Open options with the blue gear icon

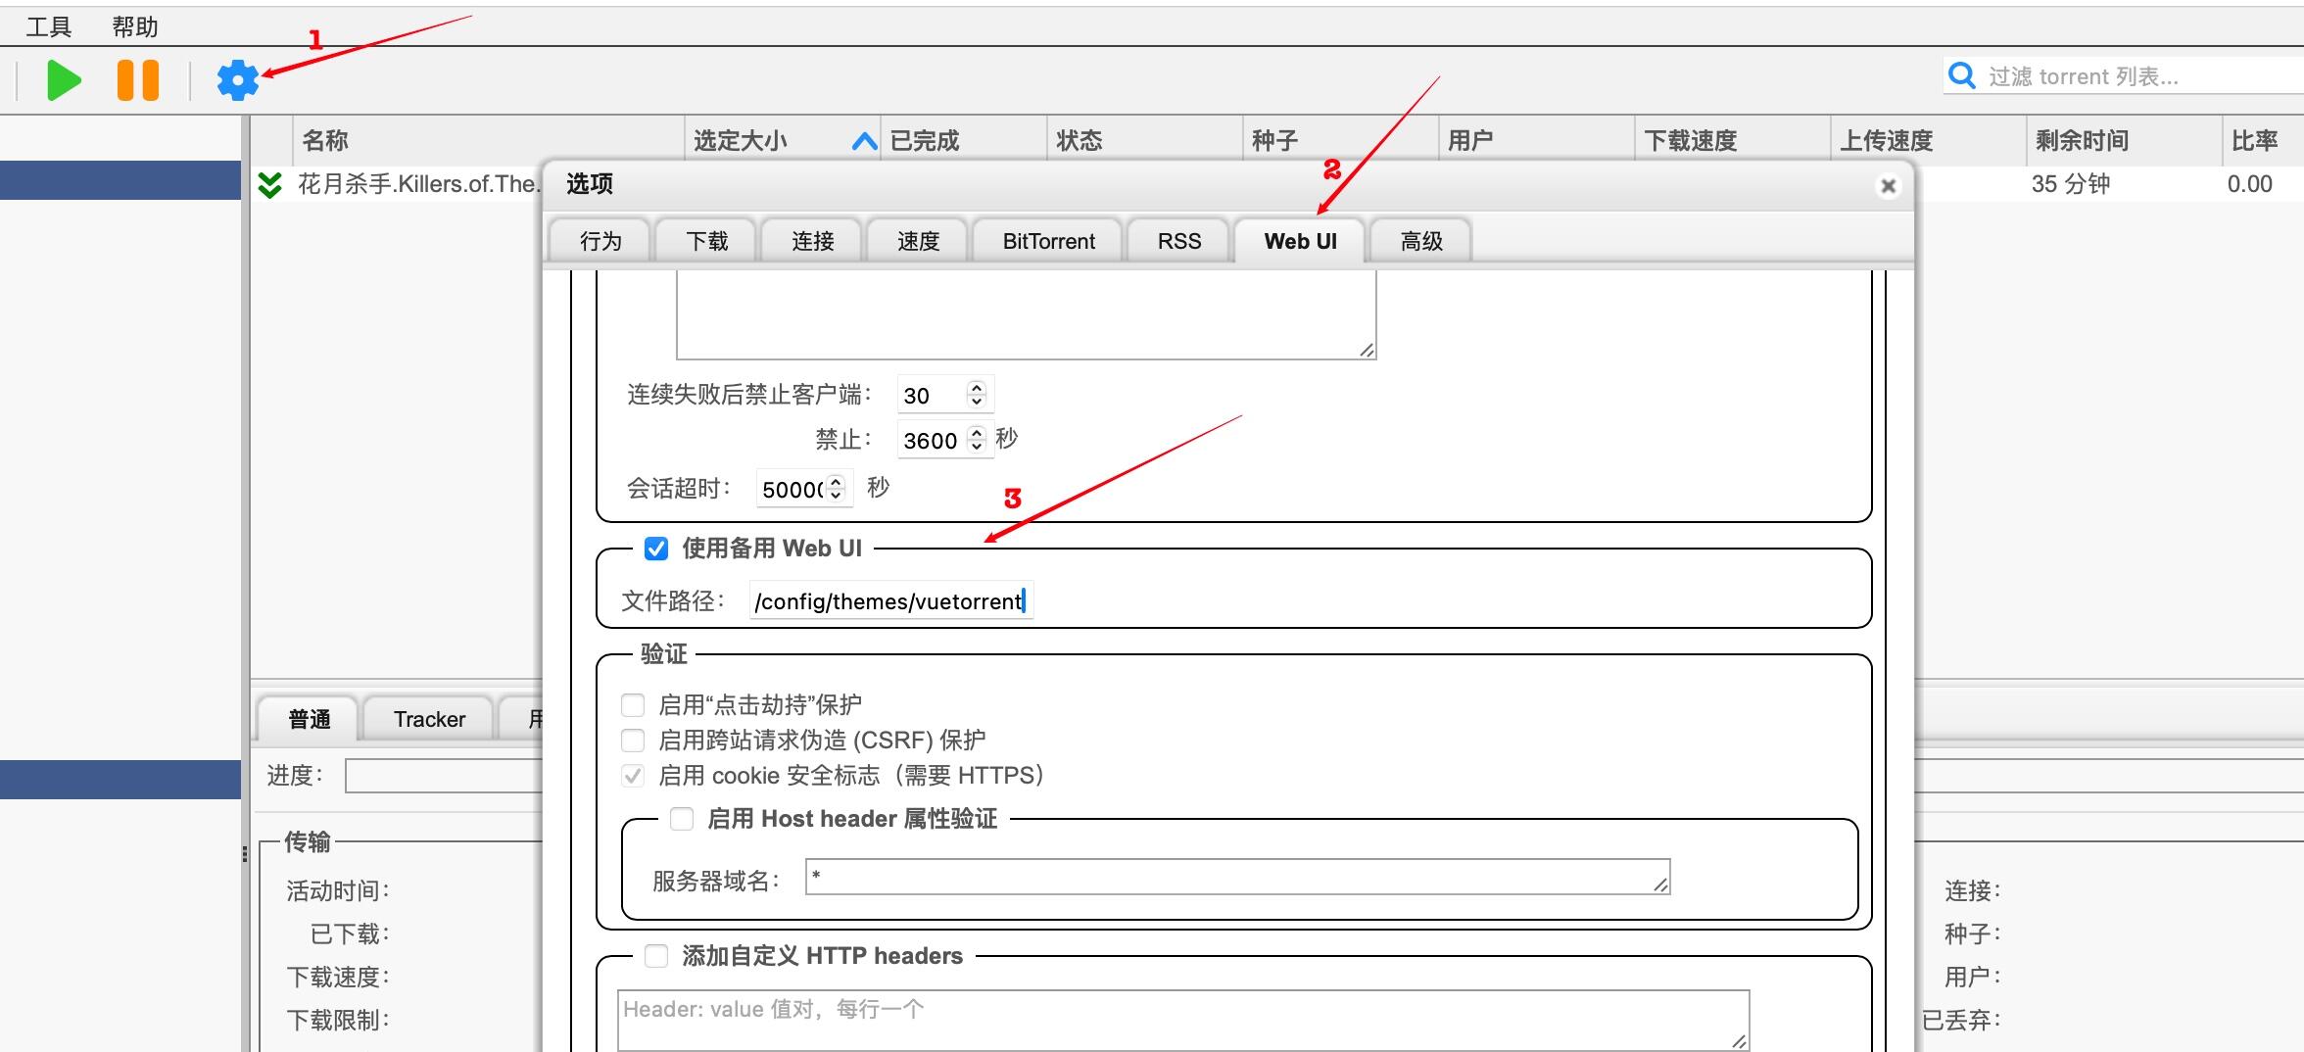click(238, 80)
